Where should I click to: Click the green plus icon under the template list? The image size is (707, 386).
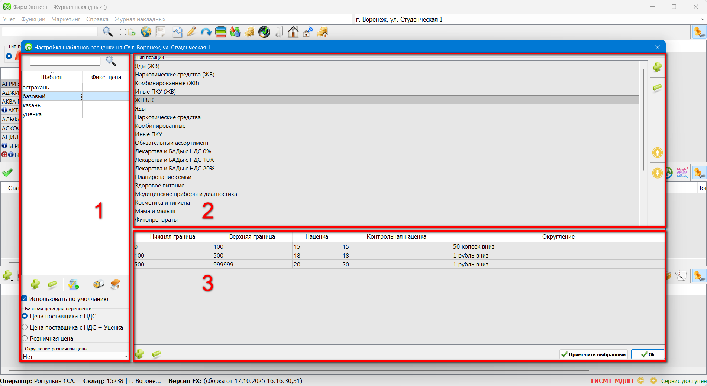[x=35, y=284]
